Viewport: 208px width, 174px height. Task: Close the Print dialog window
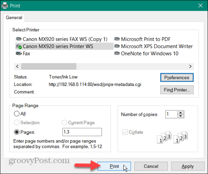tap(200, 6)
